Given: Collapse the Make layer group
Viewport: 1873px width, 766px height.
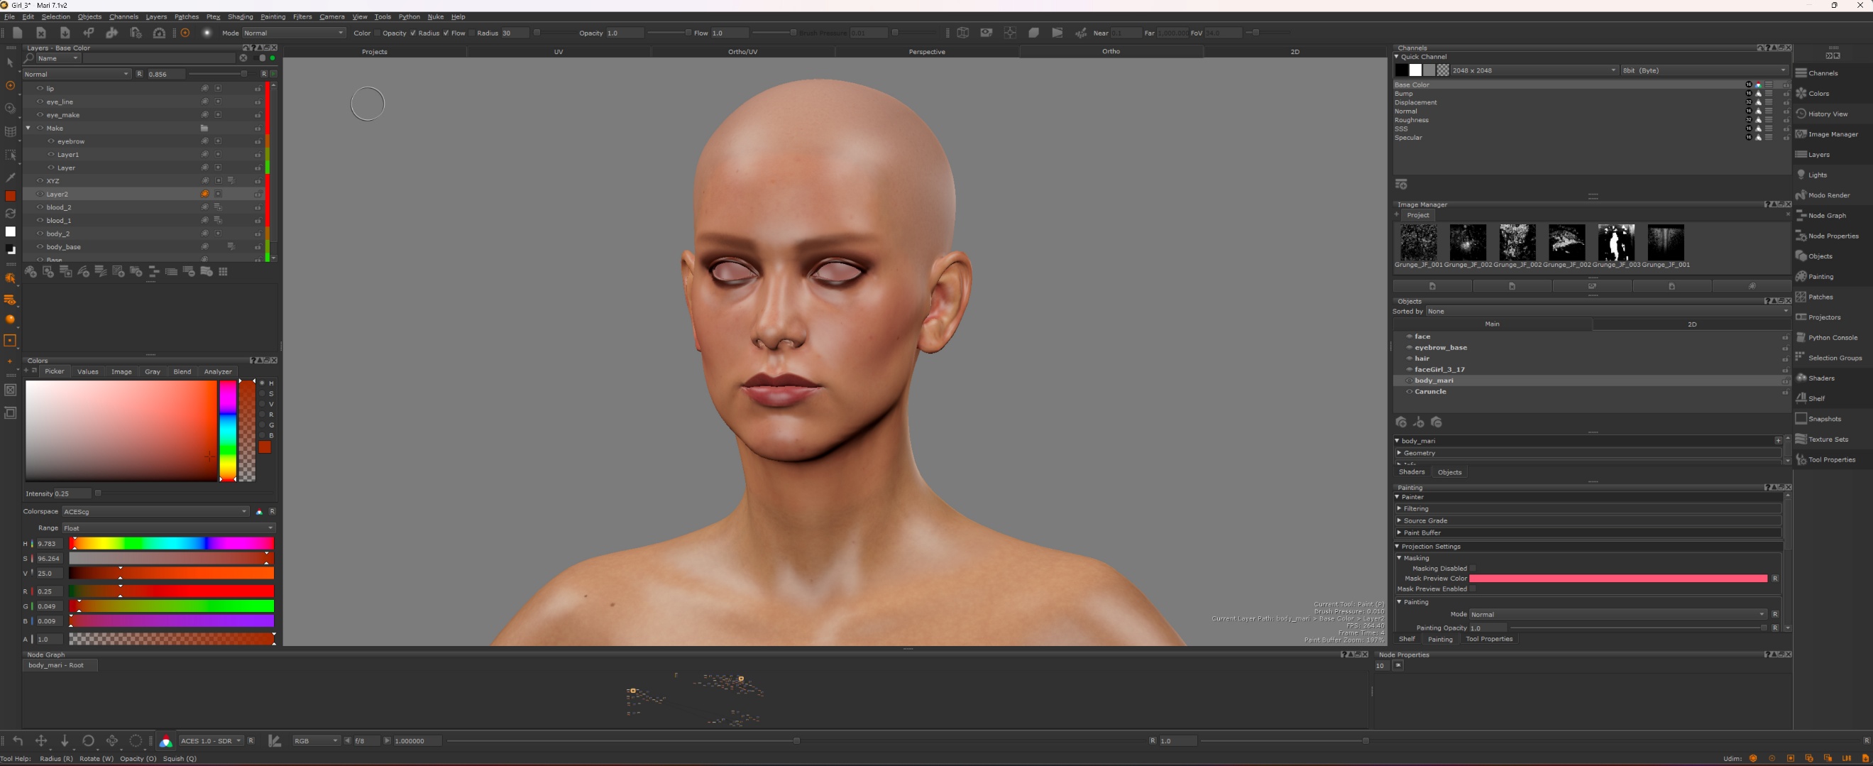Looking at the screenshot, I should (28, 128).
